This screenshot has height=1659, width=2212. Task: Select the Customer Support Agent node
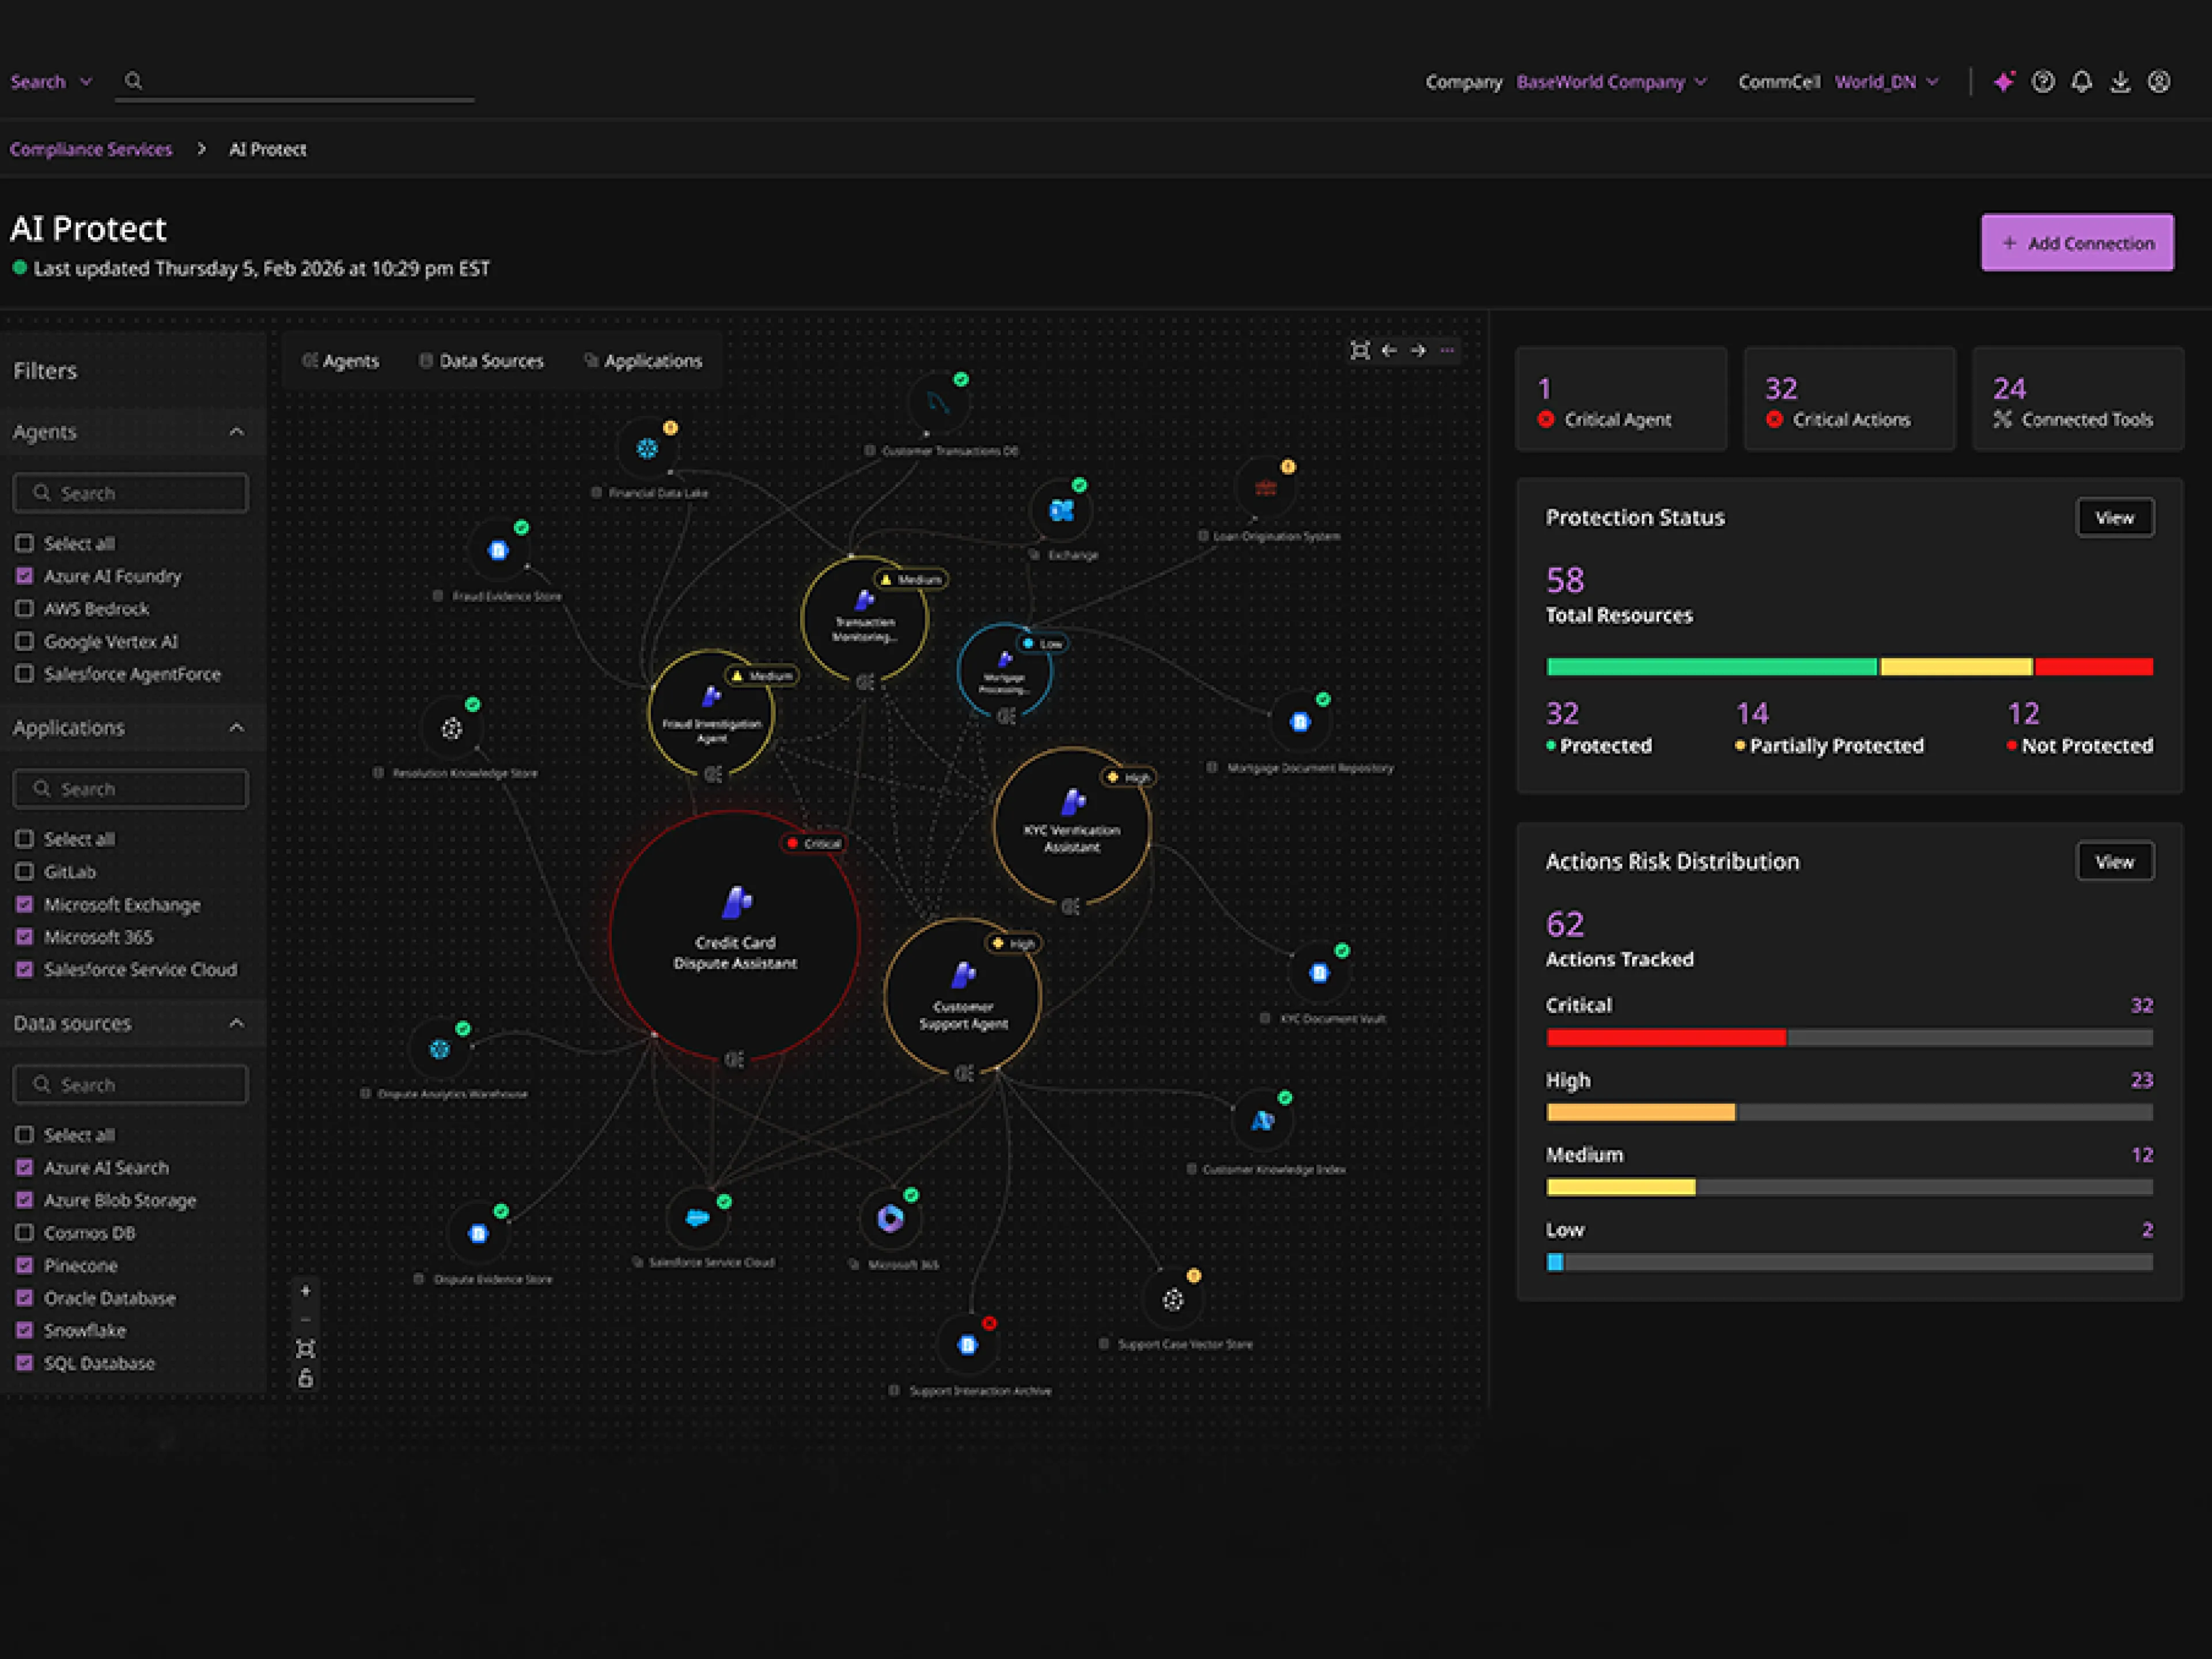pyautogui.click(x=963, y=996)
